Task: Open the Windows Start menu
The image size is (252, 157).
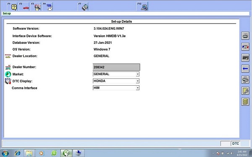Action: pyautogui.click(x=5, y=153)
